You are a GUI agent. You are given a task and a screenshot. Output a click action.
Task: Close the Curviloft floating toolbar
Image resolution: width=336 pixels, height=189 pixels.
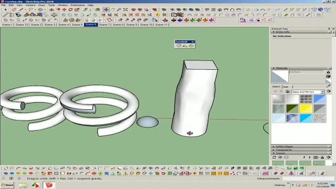[x=193, y=42]
